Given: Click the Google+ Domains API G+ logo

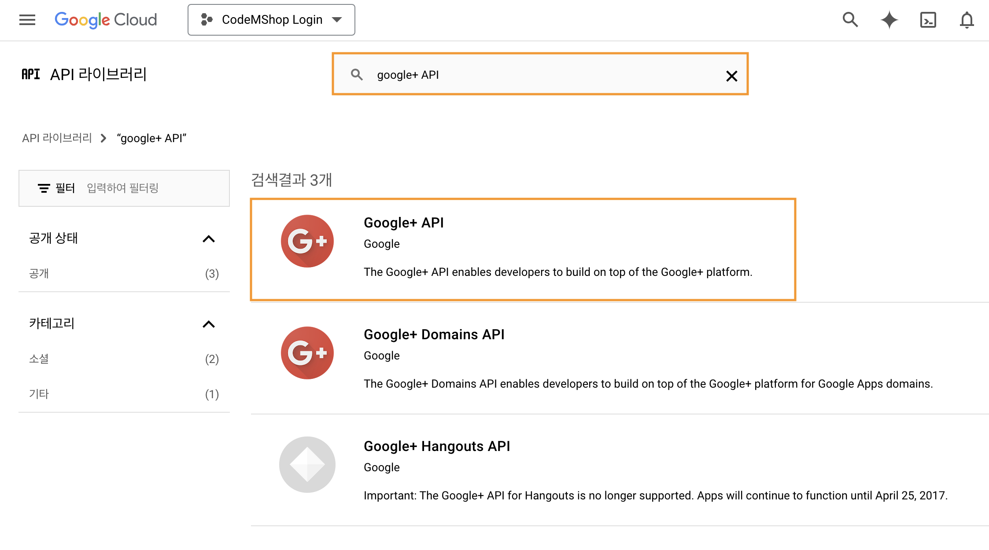Looking at the screenshot, I should tap(307, 353).
